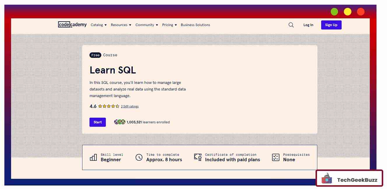Open the 2,549 ratings link
The image size is (387, 189).
[x=129, y=106]
